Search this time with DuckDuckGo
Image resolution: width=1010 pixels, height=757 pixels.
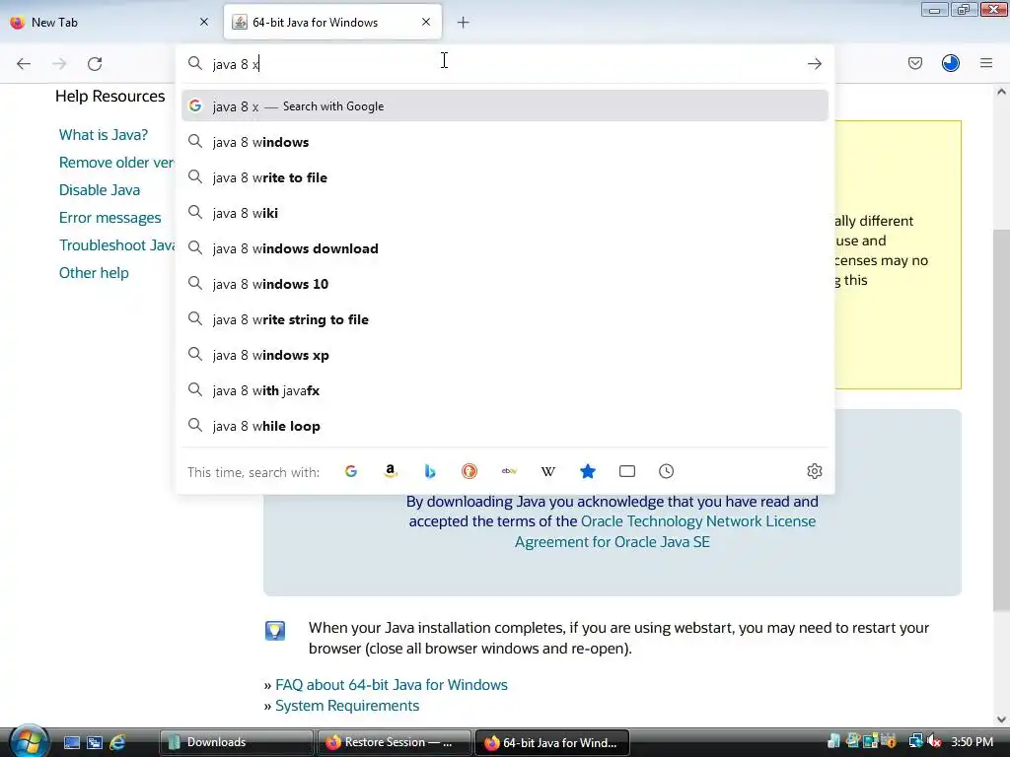click(x=469, y=471)
